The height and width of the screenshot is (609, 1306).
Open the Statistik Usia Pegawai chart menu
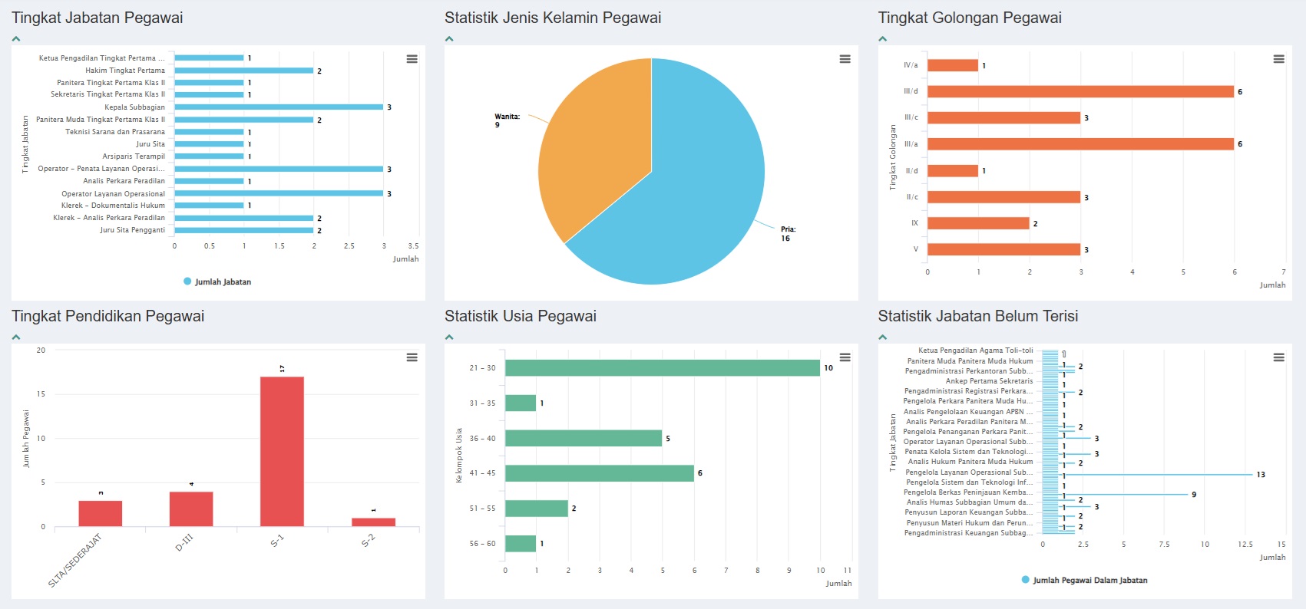pyautogui.click(x=845, y=357)
